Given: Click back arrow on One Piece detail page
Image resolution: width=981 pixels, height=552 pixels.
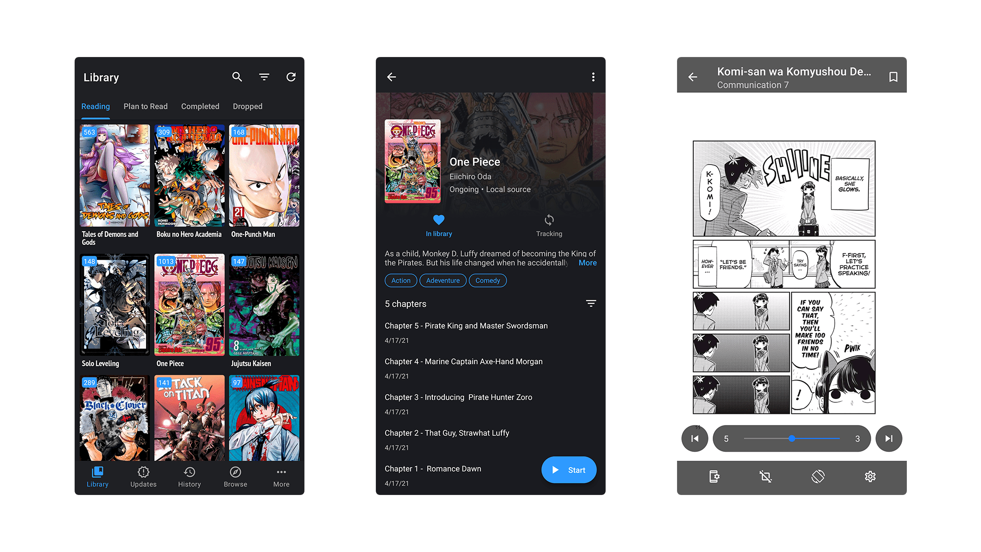Looking at the screenshot, I should [392, 76].
